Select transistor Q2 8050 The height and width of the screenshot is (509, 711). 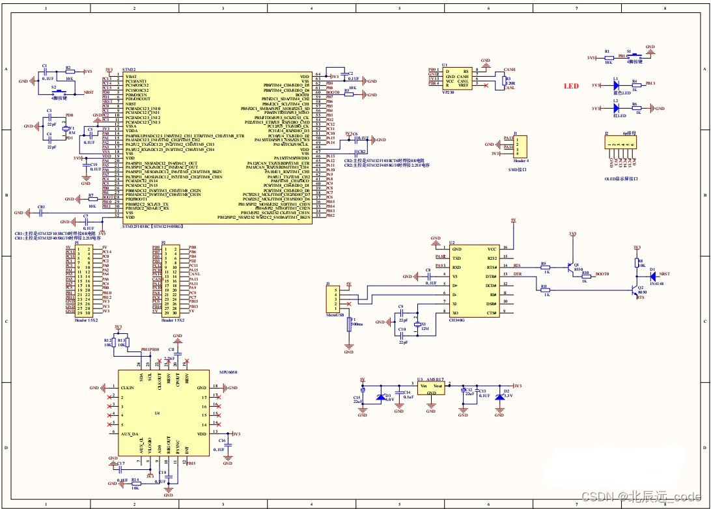[634, 290]
